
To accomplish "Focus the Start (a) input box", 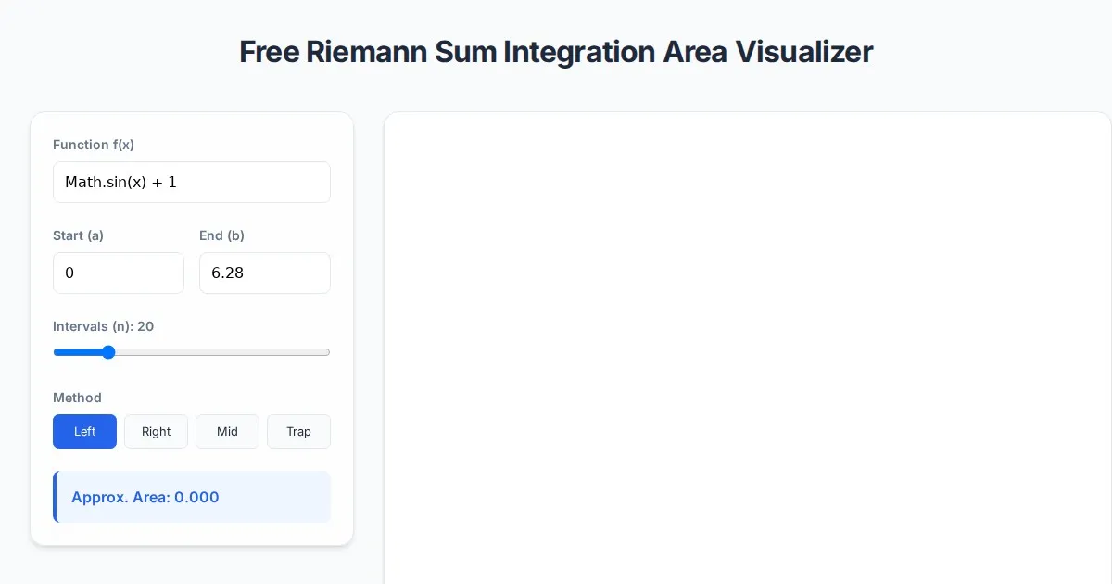I will [119, 273].
